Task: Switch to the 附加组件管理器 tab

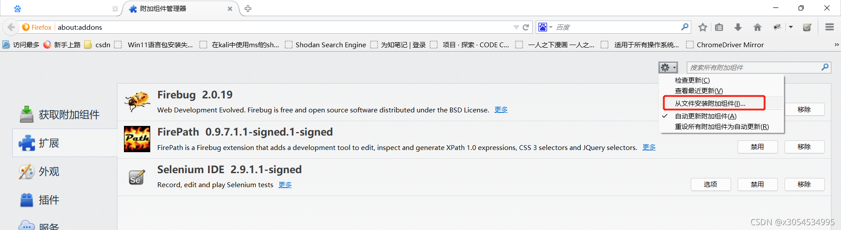Action: [x=180, y=9]
